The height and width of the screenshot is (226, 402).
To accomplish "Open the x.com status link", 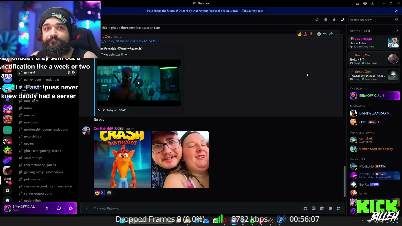I will 130,41.
